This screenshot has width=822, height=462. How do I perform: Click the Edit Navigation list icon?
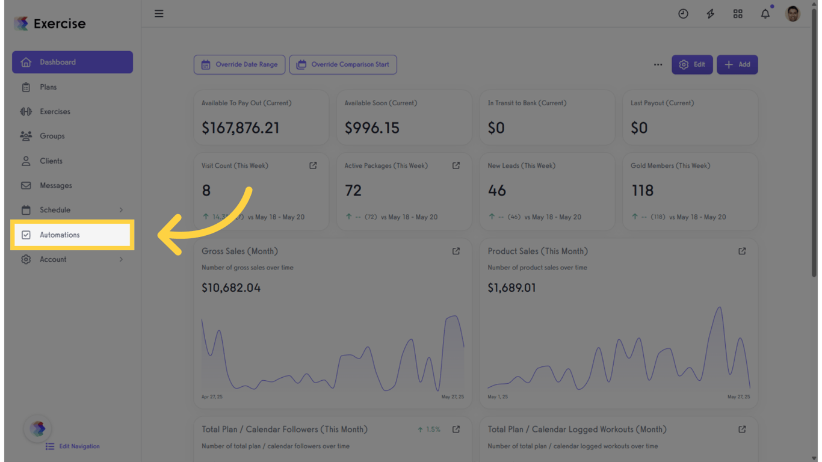tap(49, 446)
